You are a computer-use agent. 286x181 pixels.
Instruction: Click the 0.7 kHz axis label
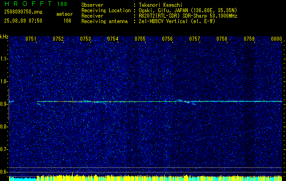click(4, 149)
